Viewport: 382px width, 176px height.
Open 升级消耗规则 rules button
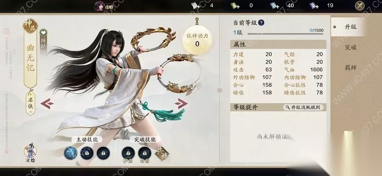pyautogui.click(x=303, y=107)
